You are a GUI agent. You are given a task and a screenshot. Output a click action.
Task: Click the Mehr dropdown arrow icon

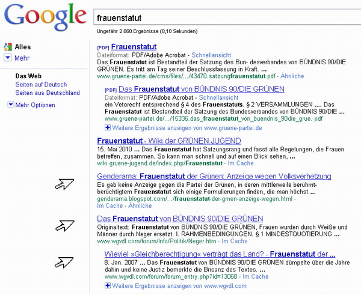tap(8, 58)
